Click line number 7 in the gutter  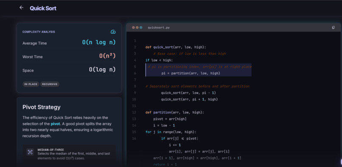pos(135,80)
